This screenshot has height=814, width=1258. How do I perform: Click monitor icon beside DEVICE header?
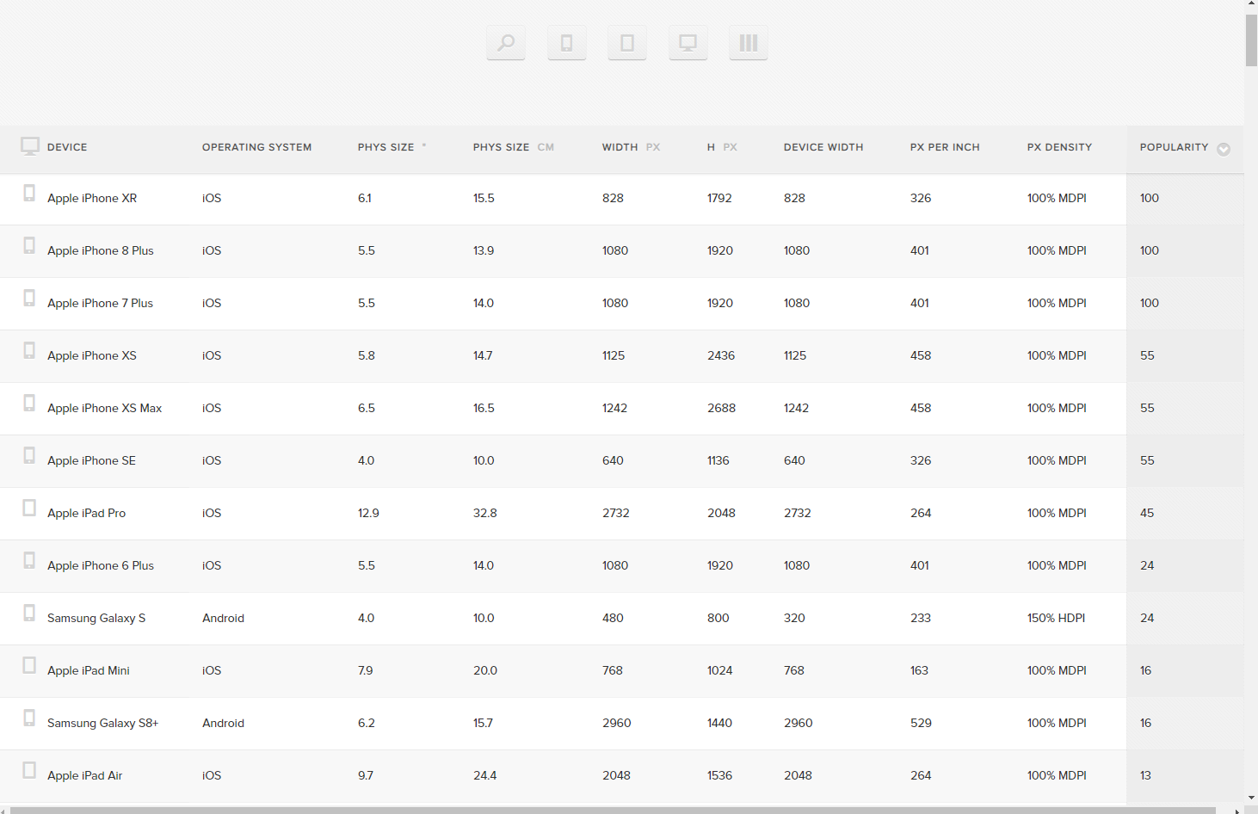coord(30,146)
